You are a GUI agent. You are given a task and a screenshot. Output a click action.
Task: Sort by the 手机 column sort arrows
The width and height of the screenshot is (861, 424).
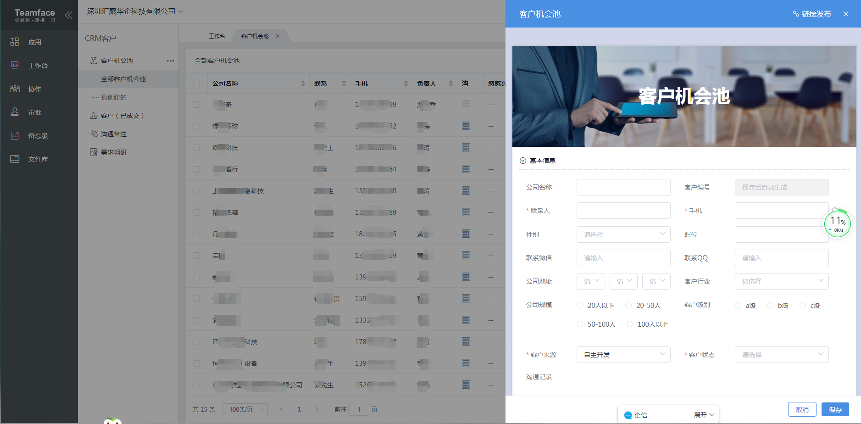tap(406, 84)
